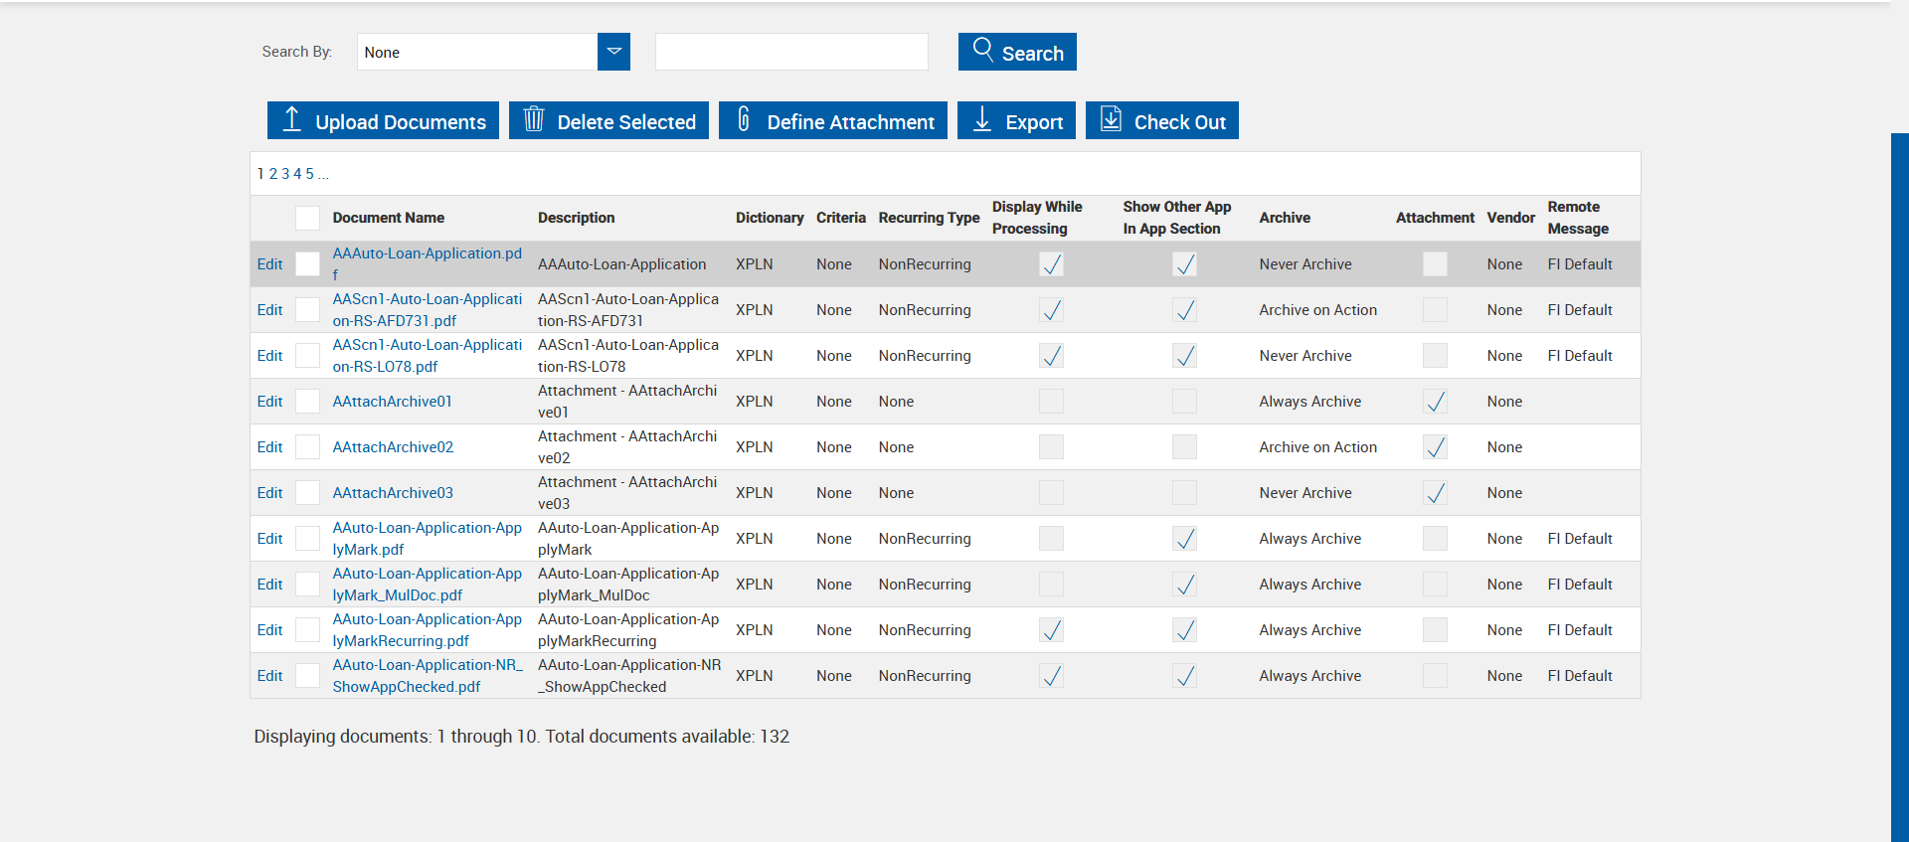
Task: Click the search text input field
Action: (x=791, y=52)
